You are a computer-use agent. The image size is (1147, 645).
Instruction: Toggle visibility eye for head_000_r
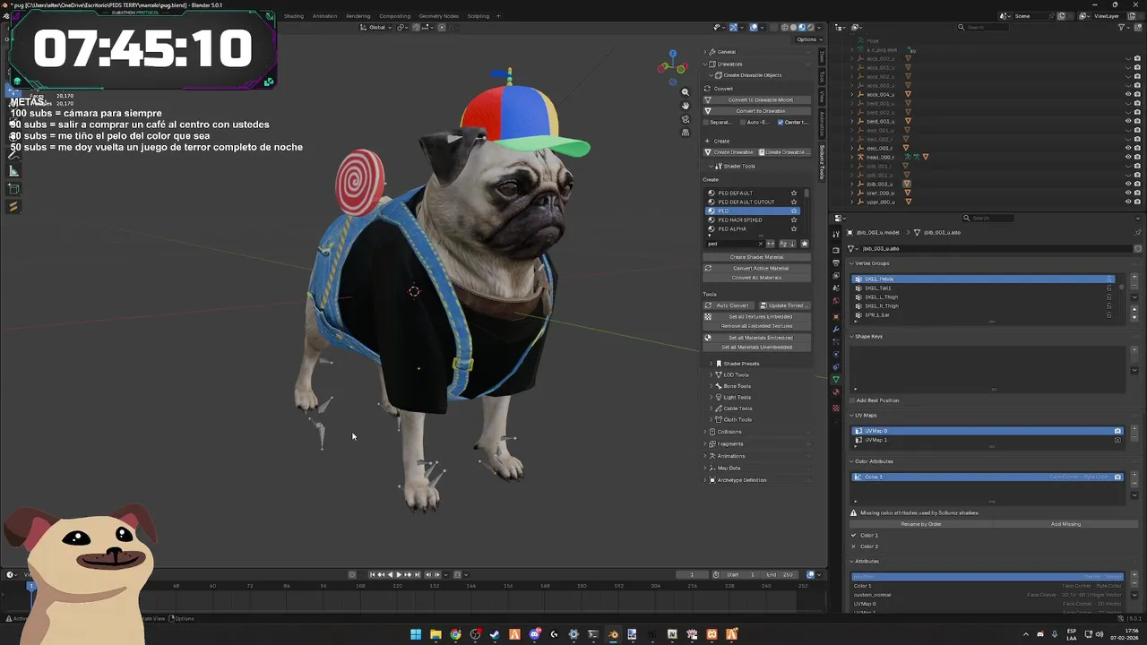[x=1127, y=157]
